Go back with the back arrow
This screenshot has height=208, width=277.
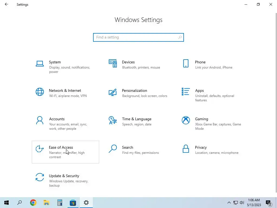click(6, 4)
